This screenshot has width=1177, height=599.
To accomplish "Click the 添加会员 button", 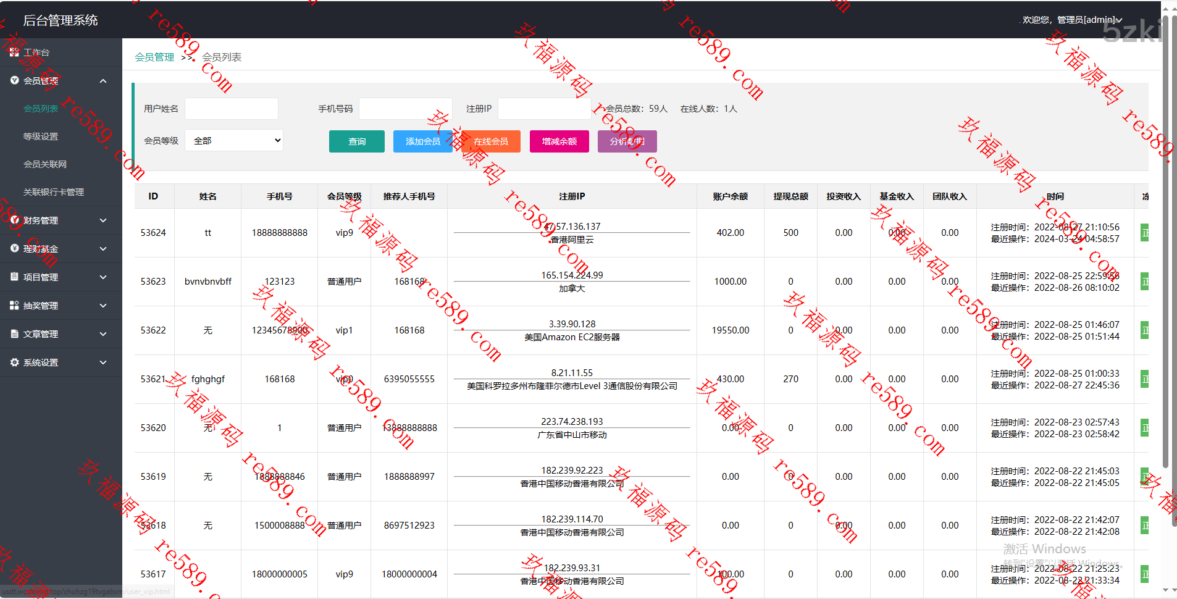I will tap(422, 141).
